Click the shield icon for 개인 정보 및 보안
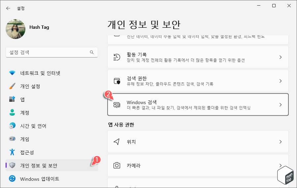 point(12,165)
